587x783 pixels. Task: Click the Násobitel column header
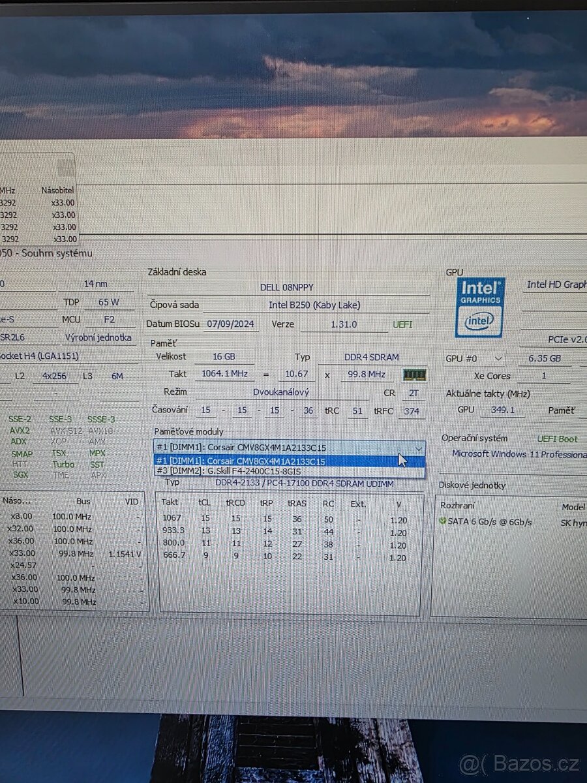(57, 190)
